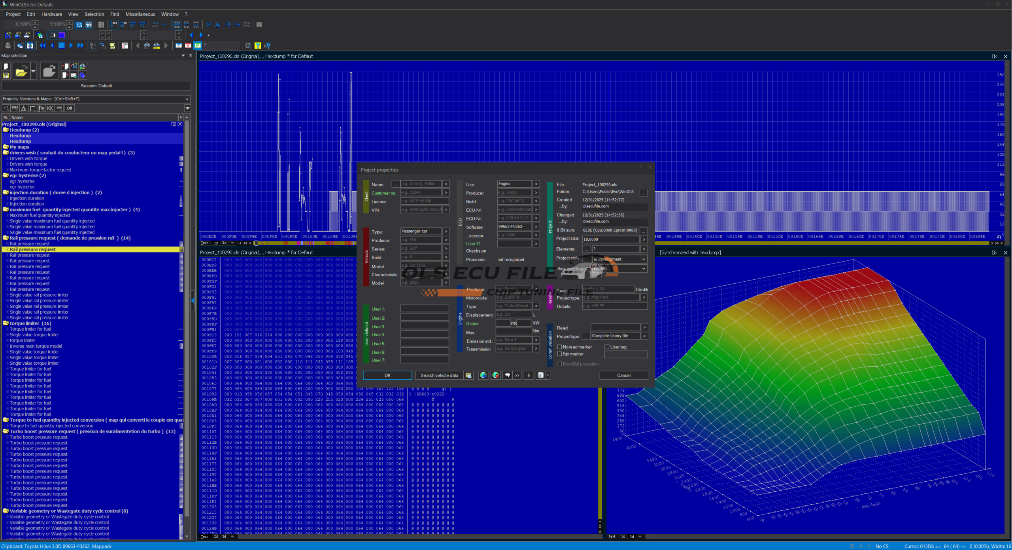Open the Hardware menu

(51, 14)
